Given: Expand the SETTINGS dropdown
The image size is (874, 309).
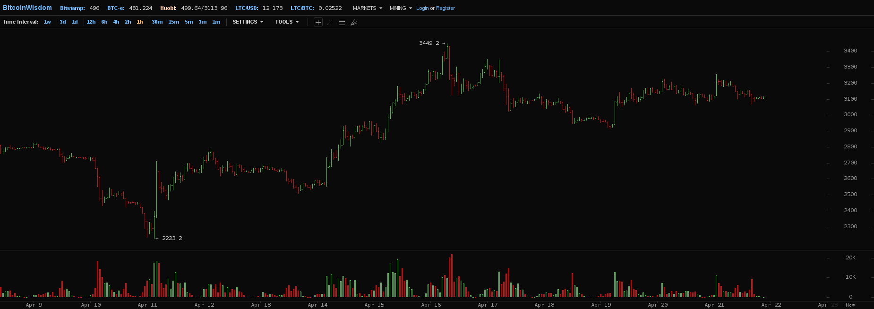Looking at the screenshot, I should tap(248, 22).
